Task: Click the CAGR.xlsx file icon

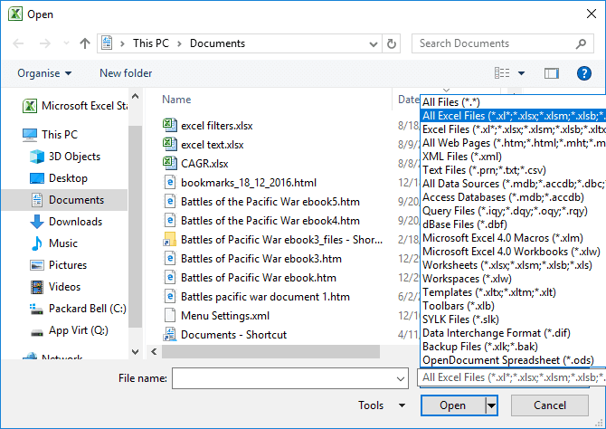Action: coord(169,164)
